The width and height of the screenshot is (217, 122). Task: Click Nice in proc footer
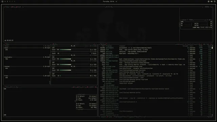click(x=137, y=117)
